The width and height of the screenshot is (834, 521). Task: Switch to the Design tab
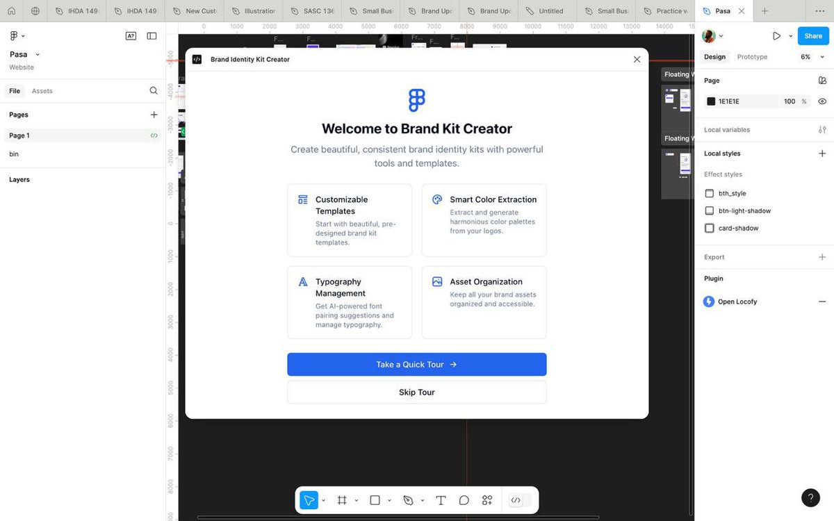[x=714, y=57]
